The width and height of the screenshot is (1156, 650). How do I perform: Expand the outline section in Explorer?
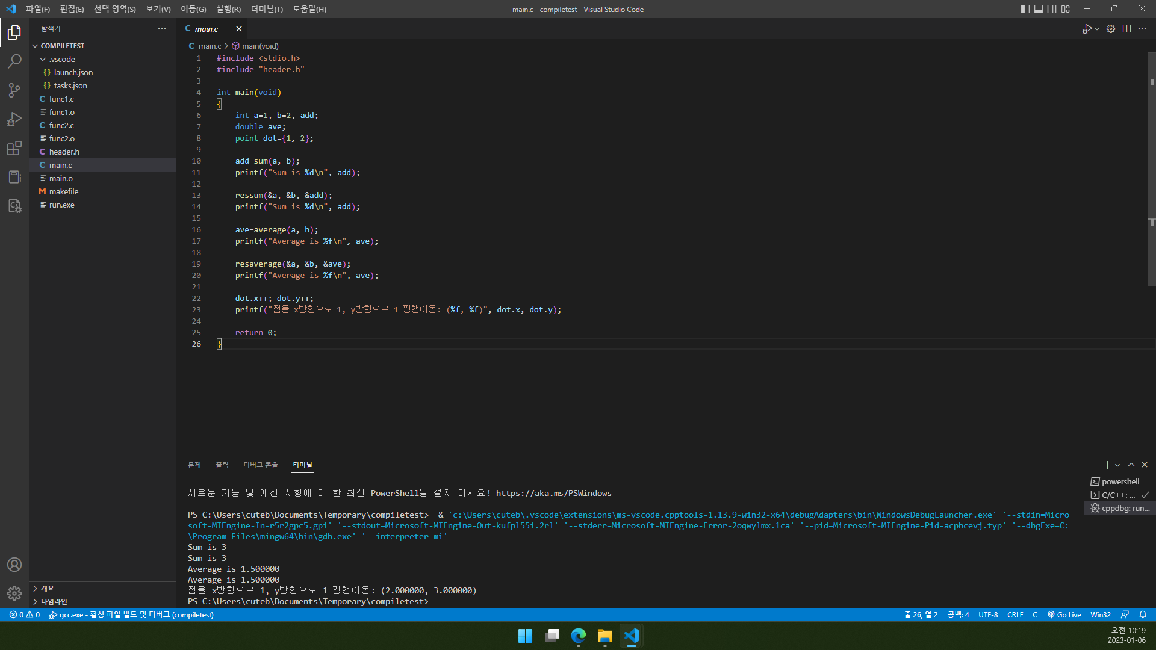point(102,589)
